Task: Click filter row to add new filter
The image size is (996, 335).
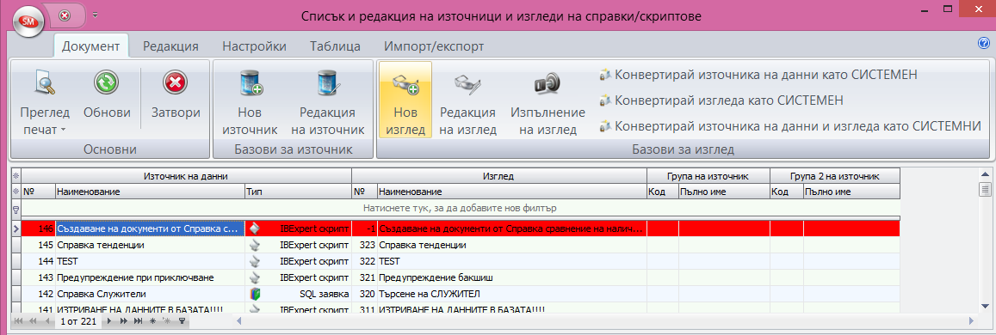Action: (x=461, y=208)
